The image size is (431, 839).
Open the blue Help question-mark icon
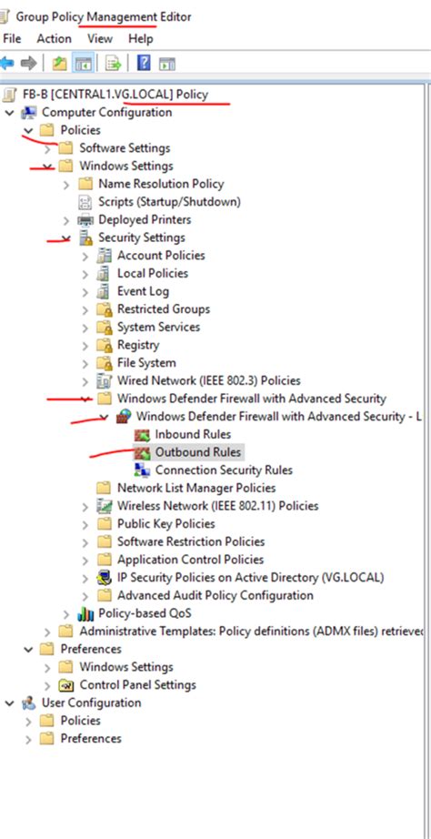click(144, 64)
